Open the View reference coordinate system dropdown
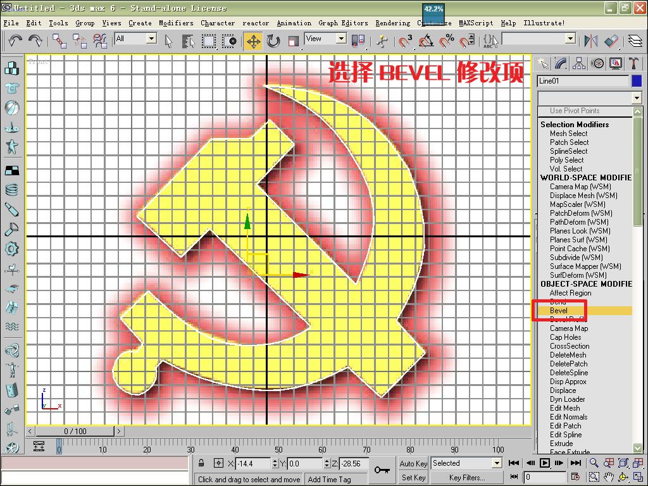Screen dimensions: 648x486 click(325, 39)
